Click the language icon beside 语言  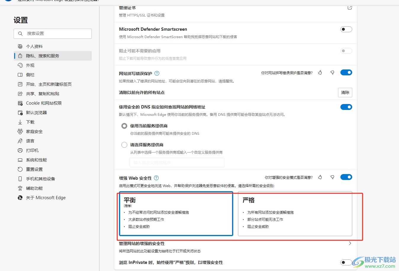[x=20, y=141]
